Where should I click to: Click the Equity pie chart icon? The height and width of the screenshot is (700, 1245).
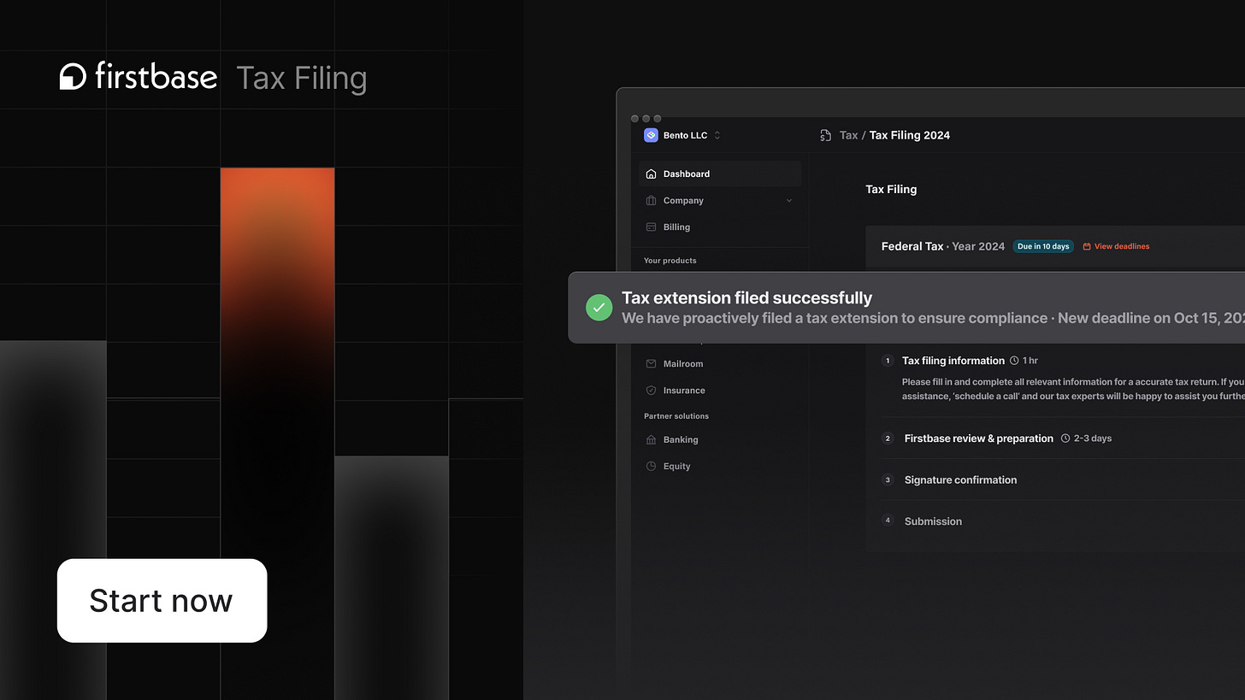[x=651, y=466]
